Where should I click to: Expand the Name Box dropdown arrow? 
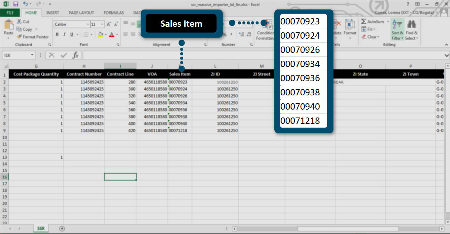(x=32, y=55)
